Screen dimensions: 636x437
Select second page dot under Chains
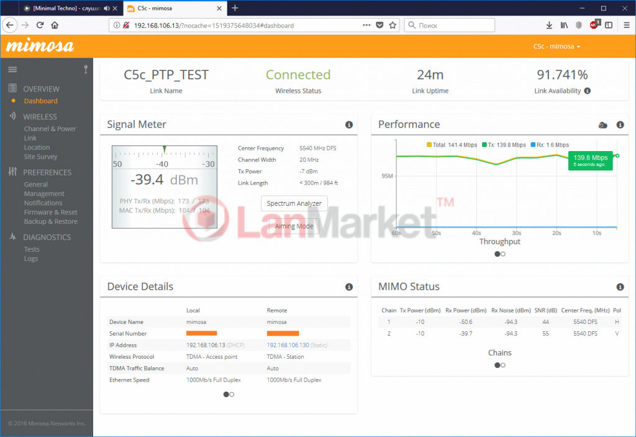503,365
